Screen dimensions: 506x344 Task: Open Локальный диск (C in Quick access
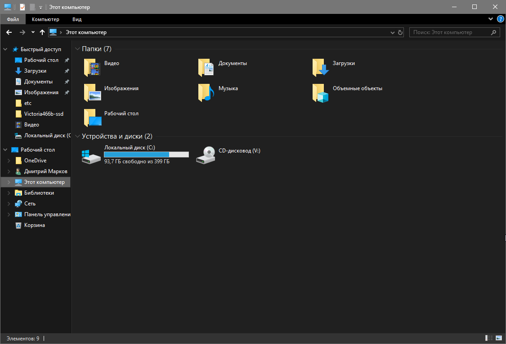[x=47, y=135]
